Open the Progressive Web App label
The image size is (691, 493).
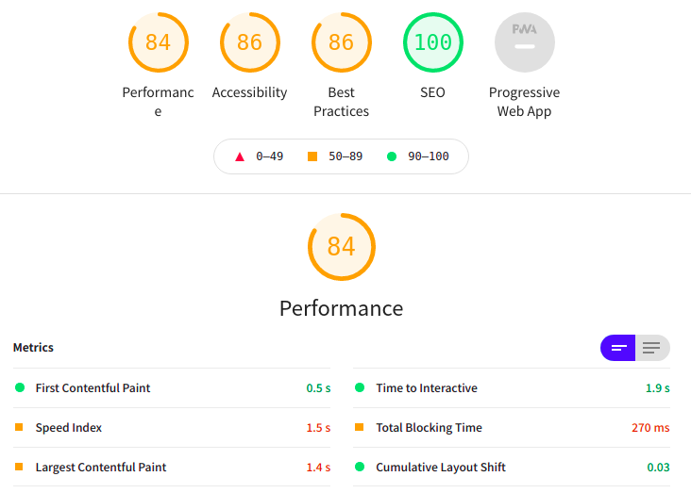[524, 102]
